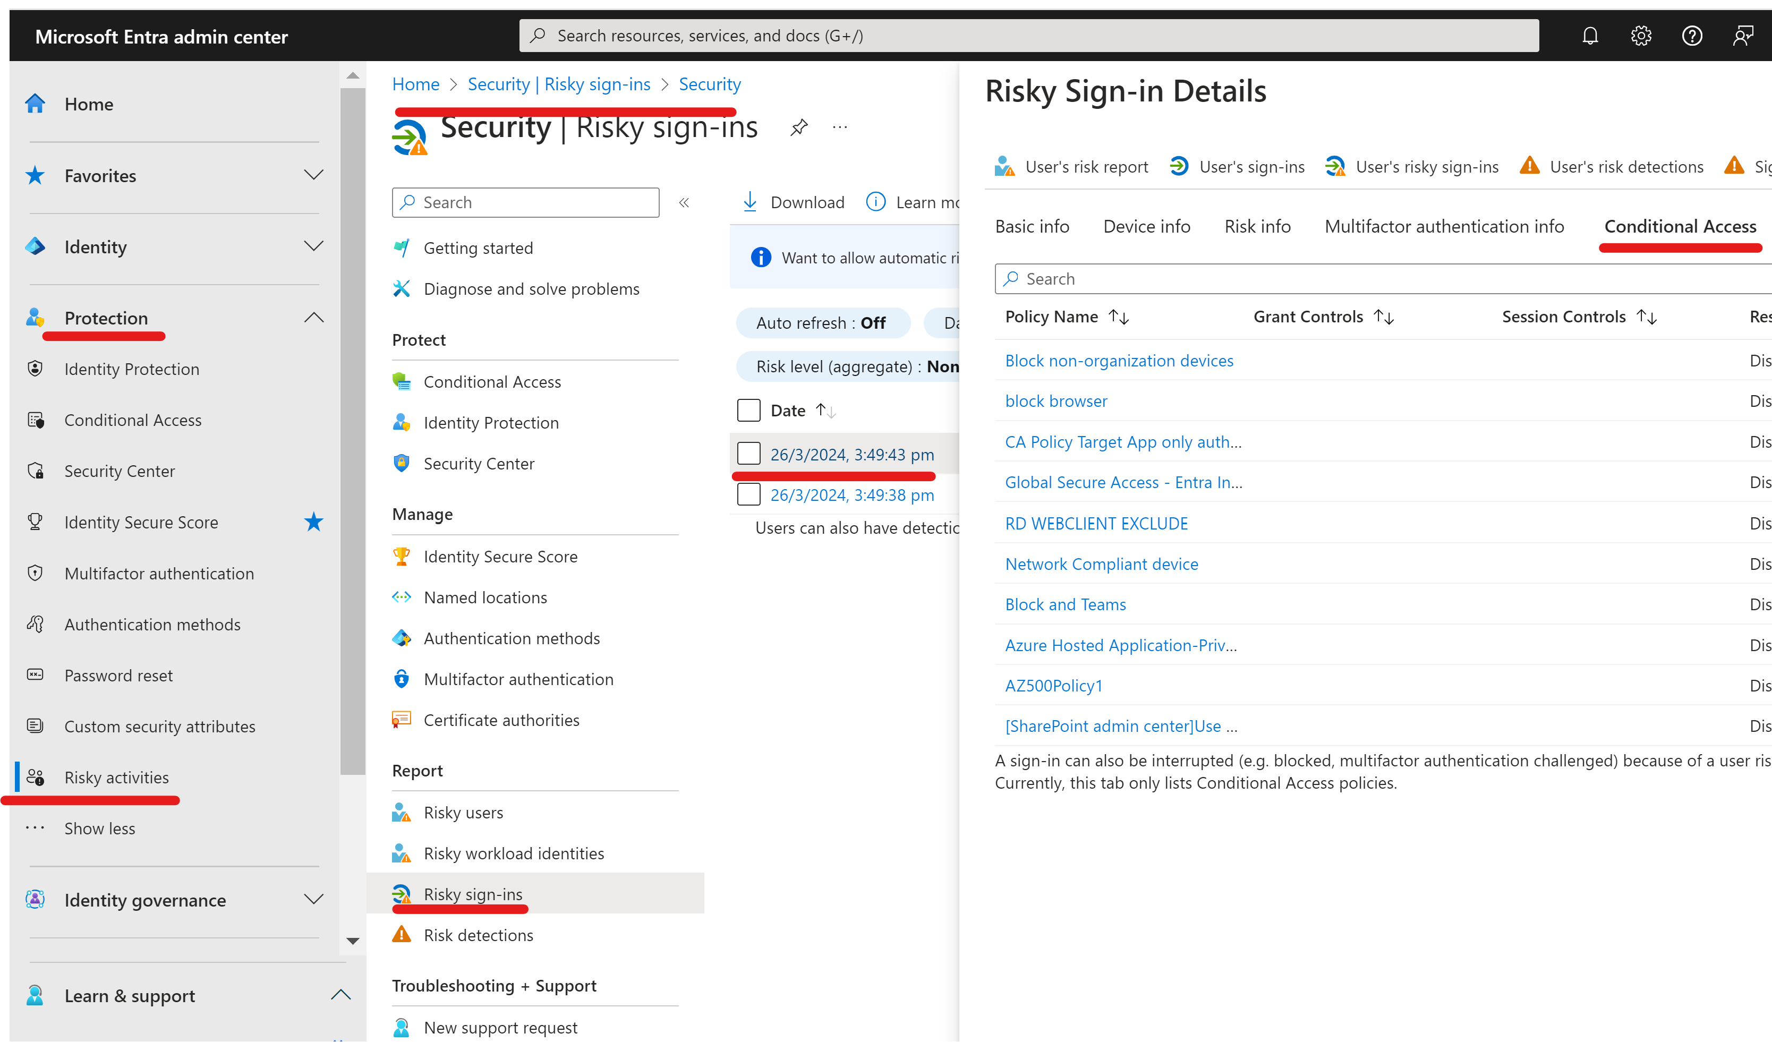Open the notifications bell icon
This screenshot has width=1772, height=1042.
point(1590,36)
